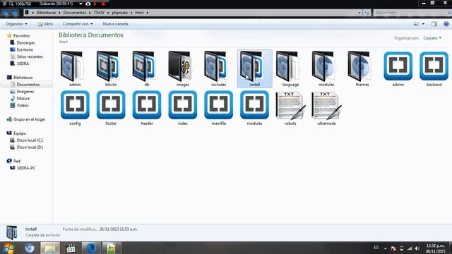Open Imágenes library in sidebar
The height and width of the screenshot is (254, 452).
click(x=22, y=91)
